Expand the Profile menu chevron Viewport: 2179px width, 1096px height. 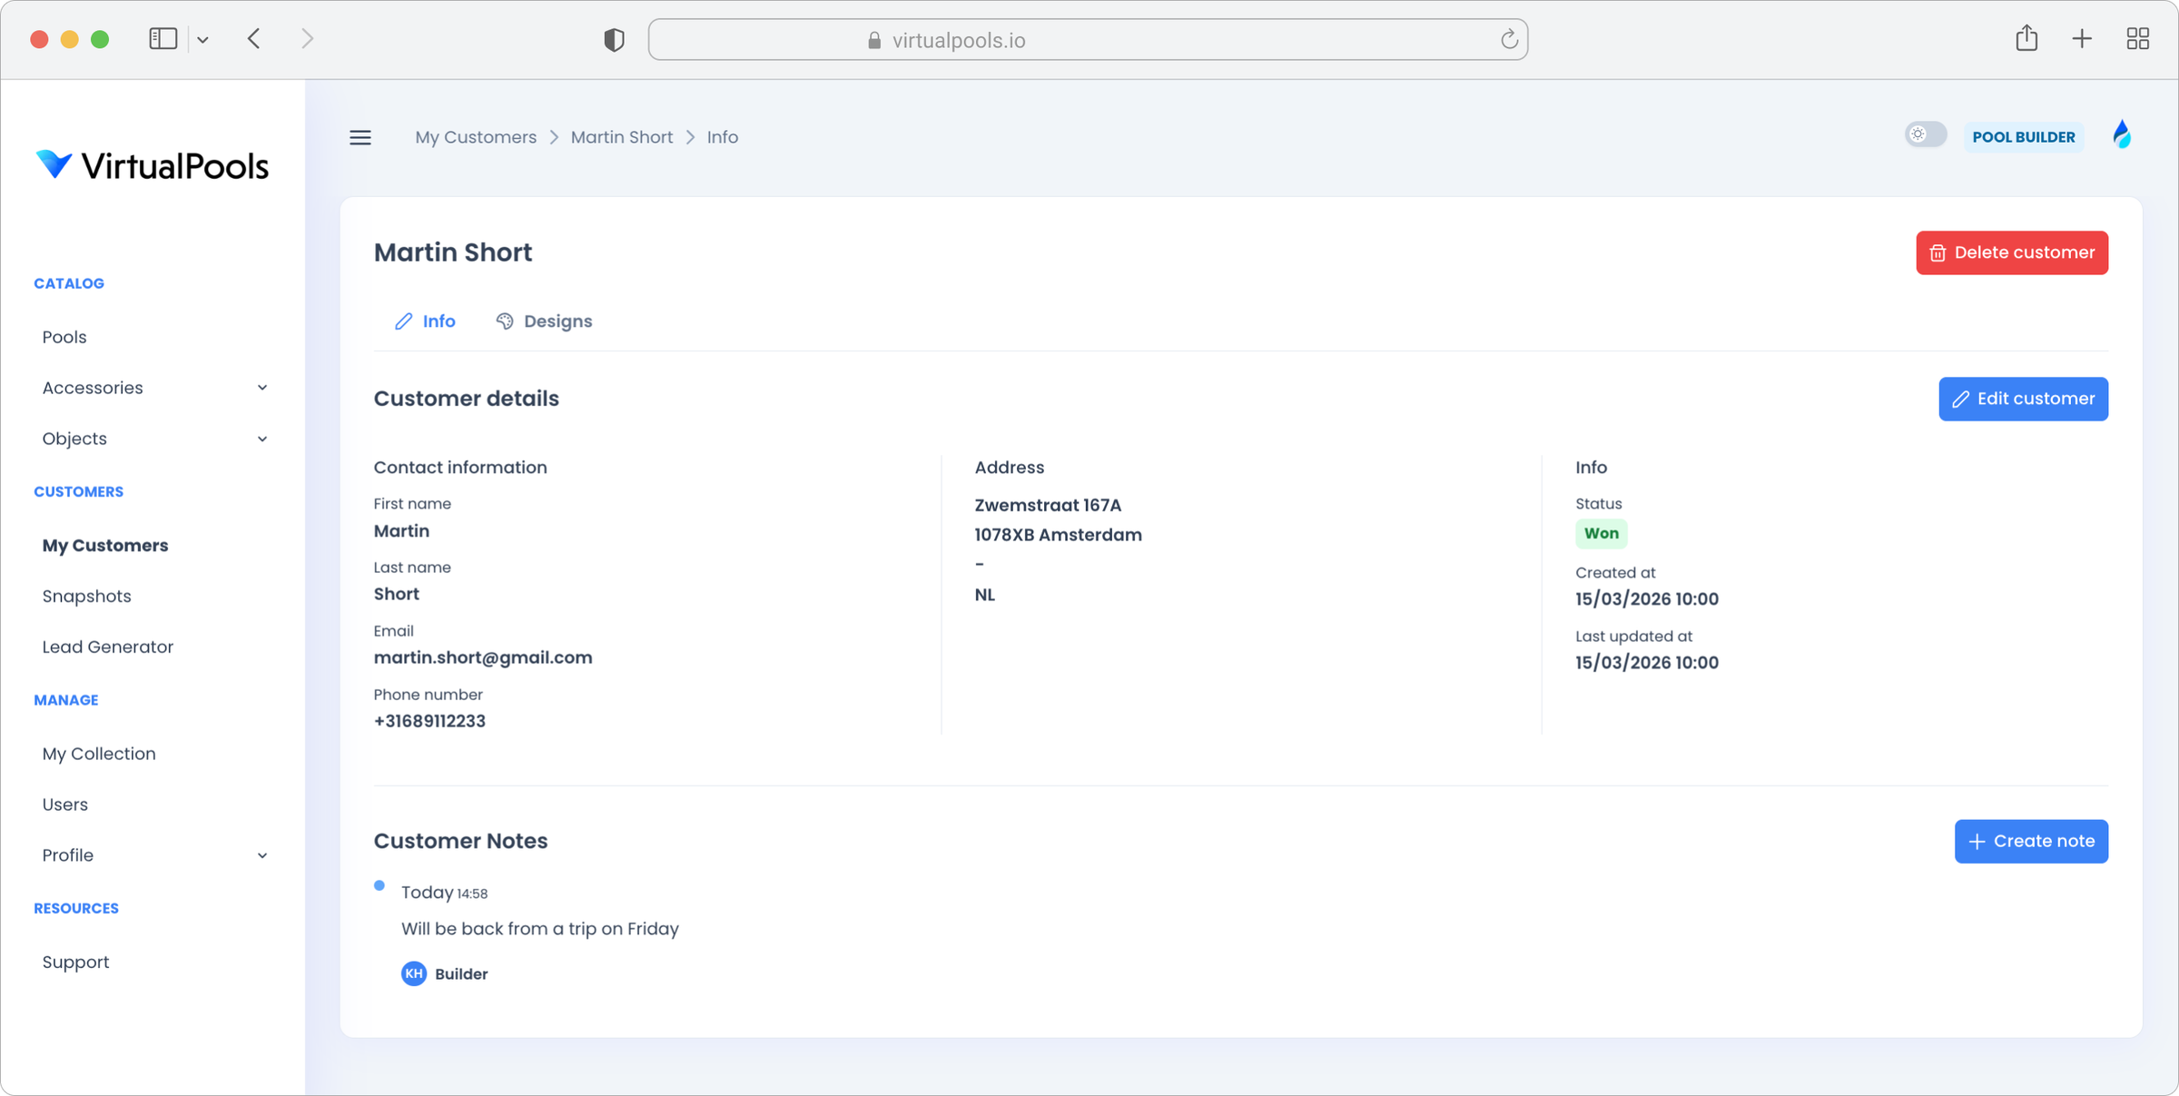(262, 855)
